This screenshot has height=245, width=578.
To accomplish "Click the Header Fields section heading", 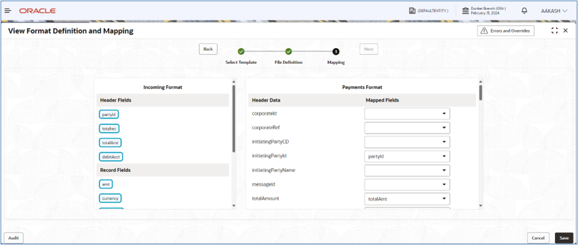I will coord(116,100).
